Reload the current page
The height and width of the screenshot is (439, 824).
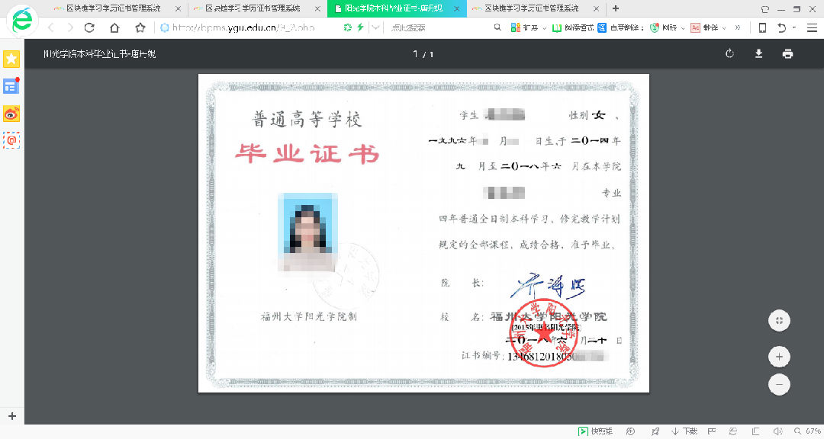pos(89,27)
